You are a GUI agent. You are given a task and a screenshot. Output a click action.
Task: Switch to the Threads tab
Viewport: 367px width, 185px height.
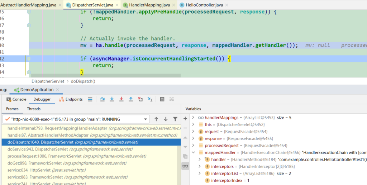34,109
